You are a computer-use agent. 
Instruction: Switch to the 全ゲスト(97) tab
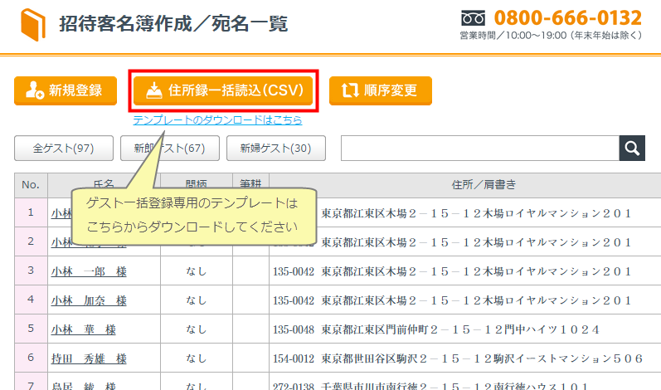point(63,149)
